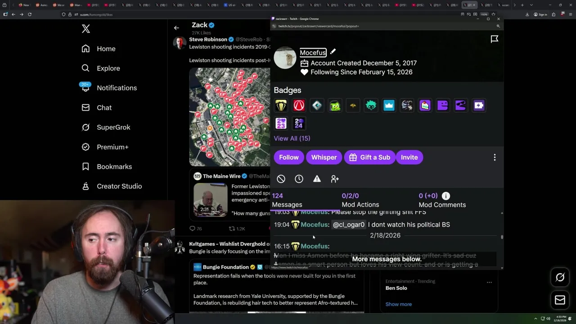Viewport: 576px width, 324px height.
Task: Click Sign in in browser toolbar
Action: tap(540, 14)
